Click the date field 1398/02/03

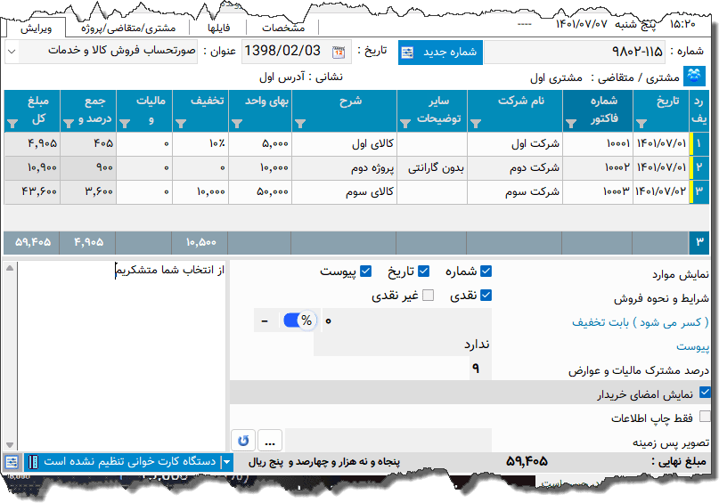[x=296, y=52]
